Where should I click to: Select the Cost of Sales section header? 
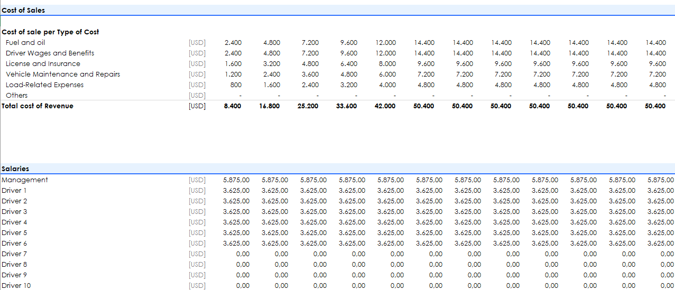pyautogui.click(x=23, y=10)
